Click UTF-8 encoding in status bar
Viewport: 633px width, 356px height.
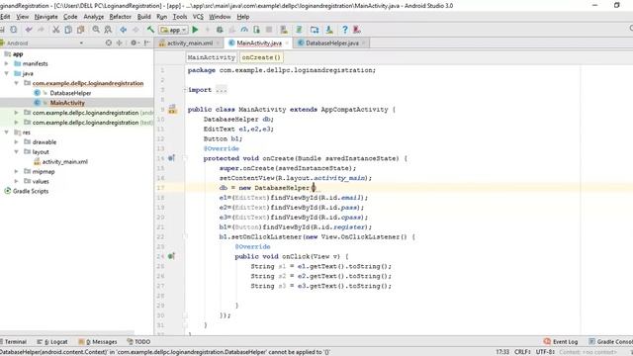pos(545,352)
